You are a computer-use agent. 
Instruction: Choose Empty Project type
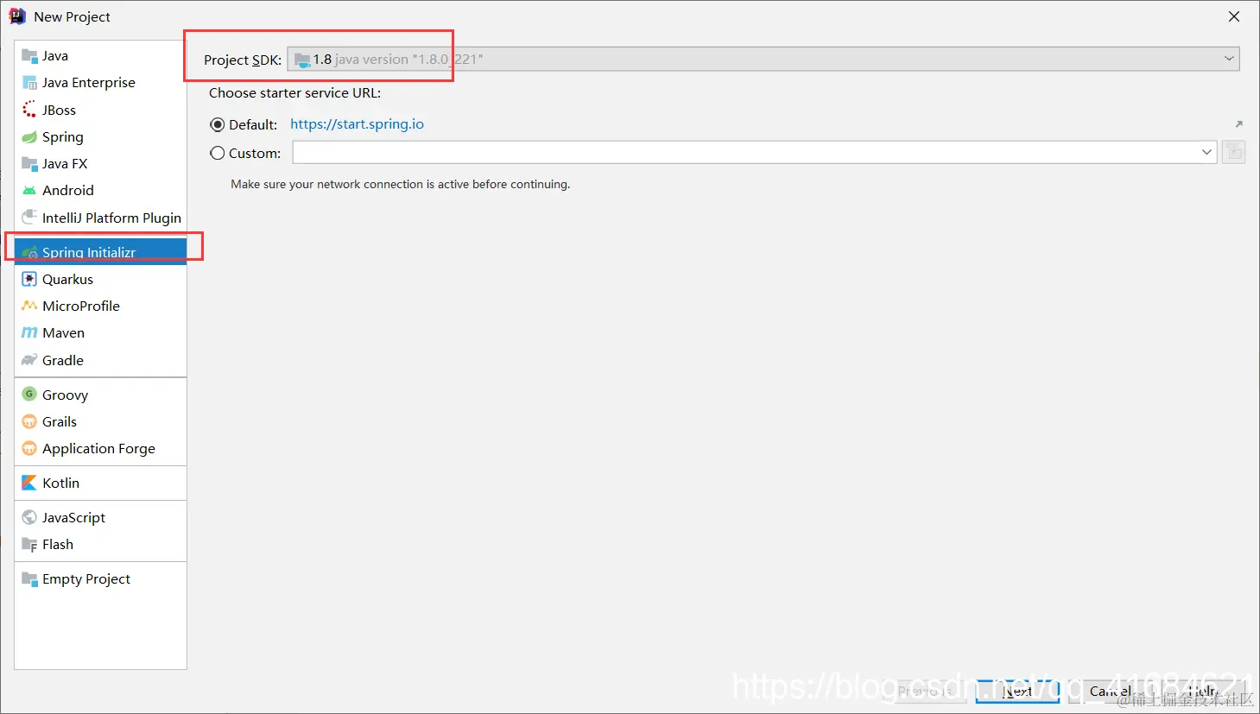pyautogui.click(x=100, y=579)
